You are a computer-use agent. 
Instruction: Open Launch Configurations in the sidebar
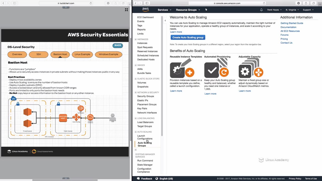tap(145, 137)
